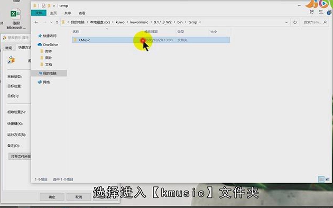333x208 pixels.
Task: Click 9.1.1.3_W2 breadcrumb segment
Action: 163,22
